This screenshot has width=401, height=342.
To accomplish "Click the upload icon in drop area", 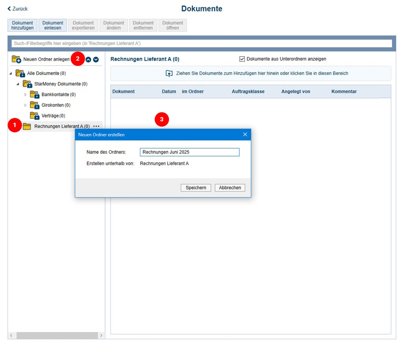I will (x=169, y=74).
